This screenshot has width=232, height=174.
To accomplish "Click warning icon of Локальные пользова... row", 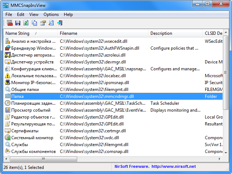I will [x=8, y=76].
